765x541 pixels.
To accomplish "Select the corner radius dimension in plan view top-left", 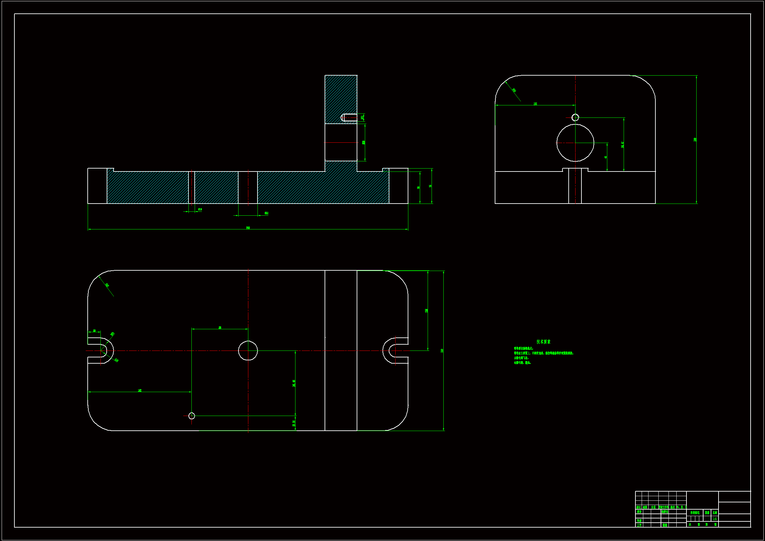I will pyautogui.click(x=107, y=285).
